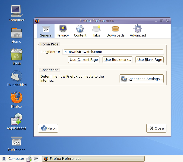Open the Downloads preferences pane
Viewport: 183px width, 162px height.
(116, 31)
